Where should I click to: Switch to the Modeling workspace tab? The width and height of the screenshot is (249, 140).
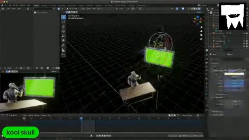tap(44, 5)
